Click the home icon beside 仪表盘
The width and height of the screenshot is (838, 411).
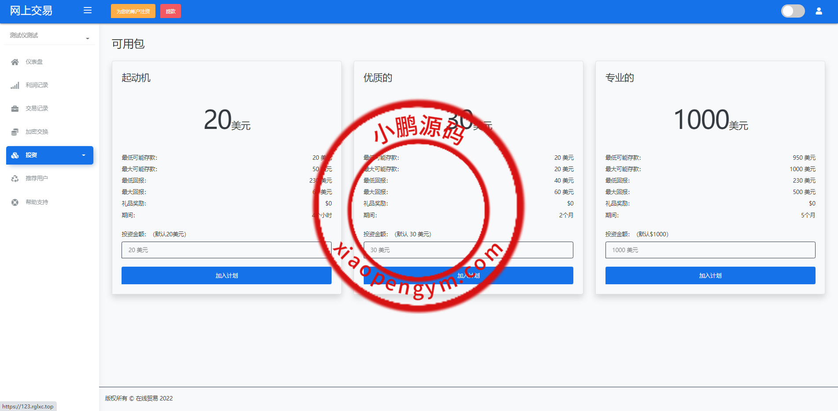pos(15,62)
